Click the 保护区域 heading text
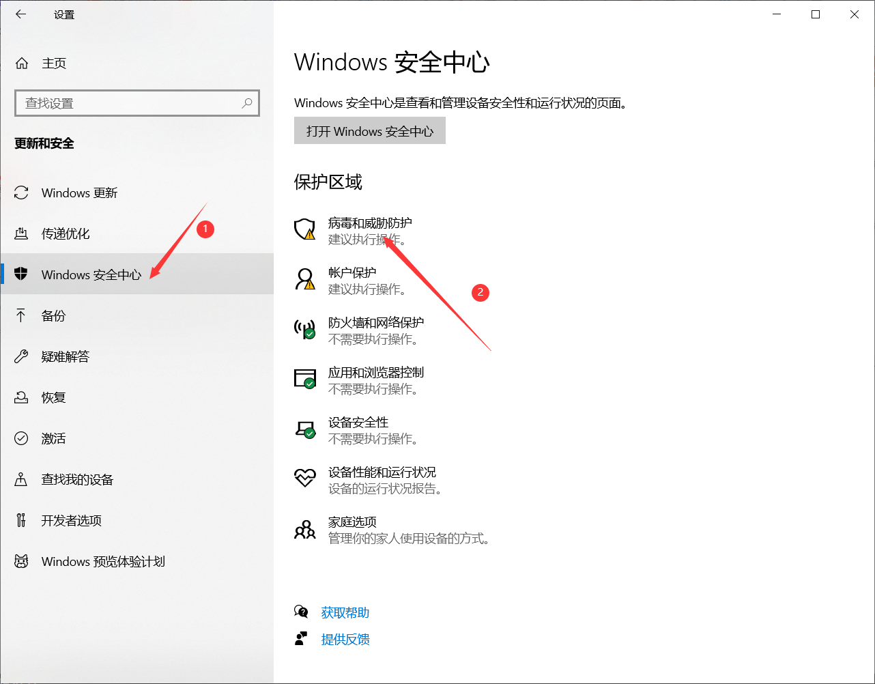 328,182
